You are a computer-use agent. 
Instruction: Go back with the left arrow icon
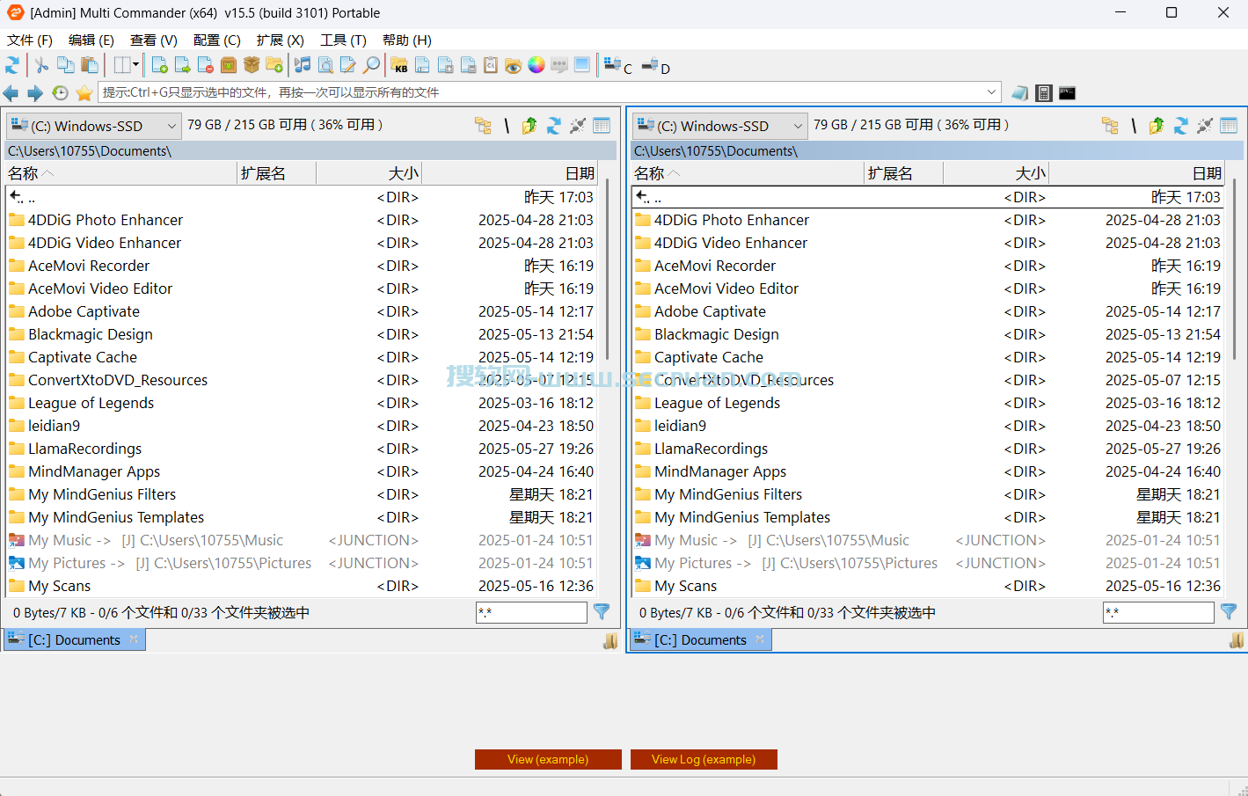11,92
